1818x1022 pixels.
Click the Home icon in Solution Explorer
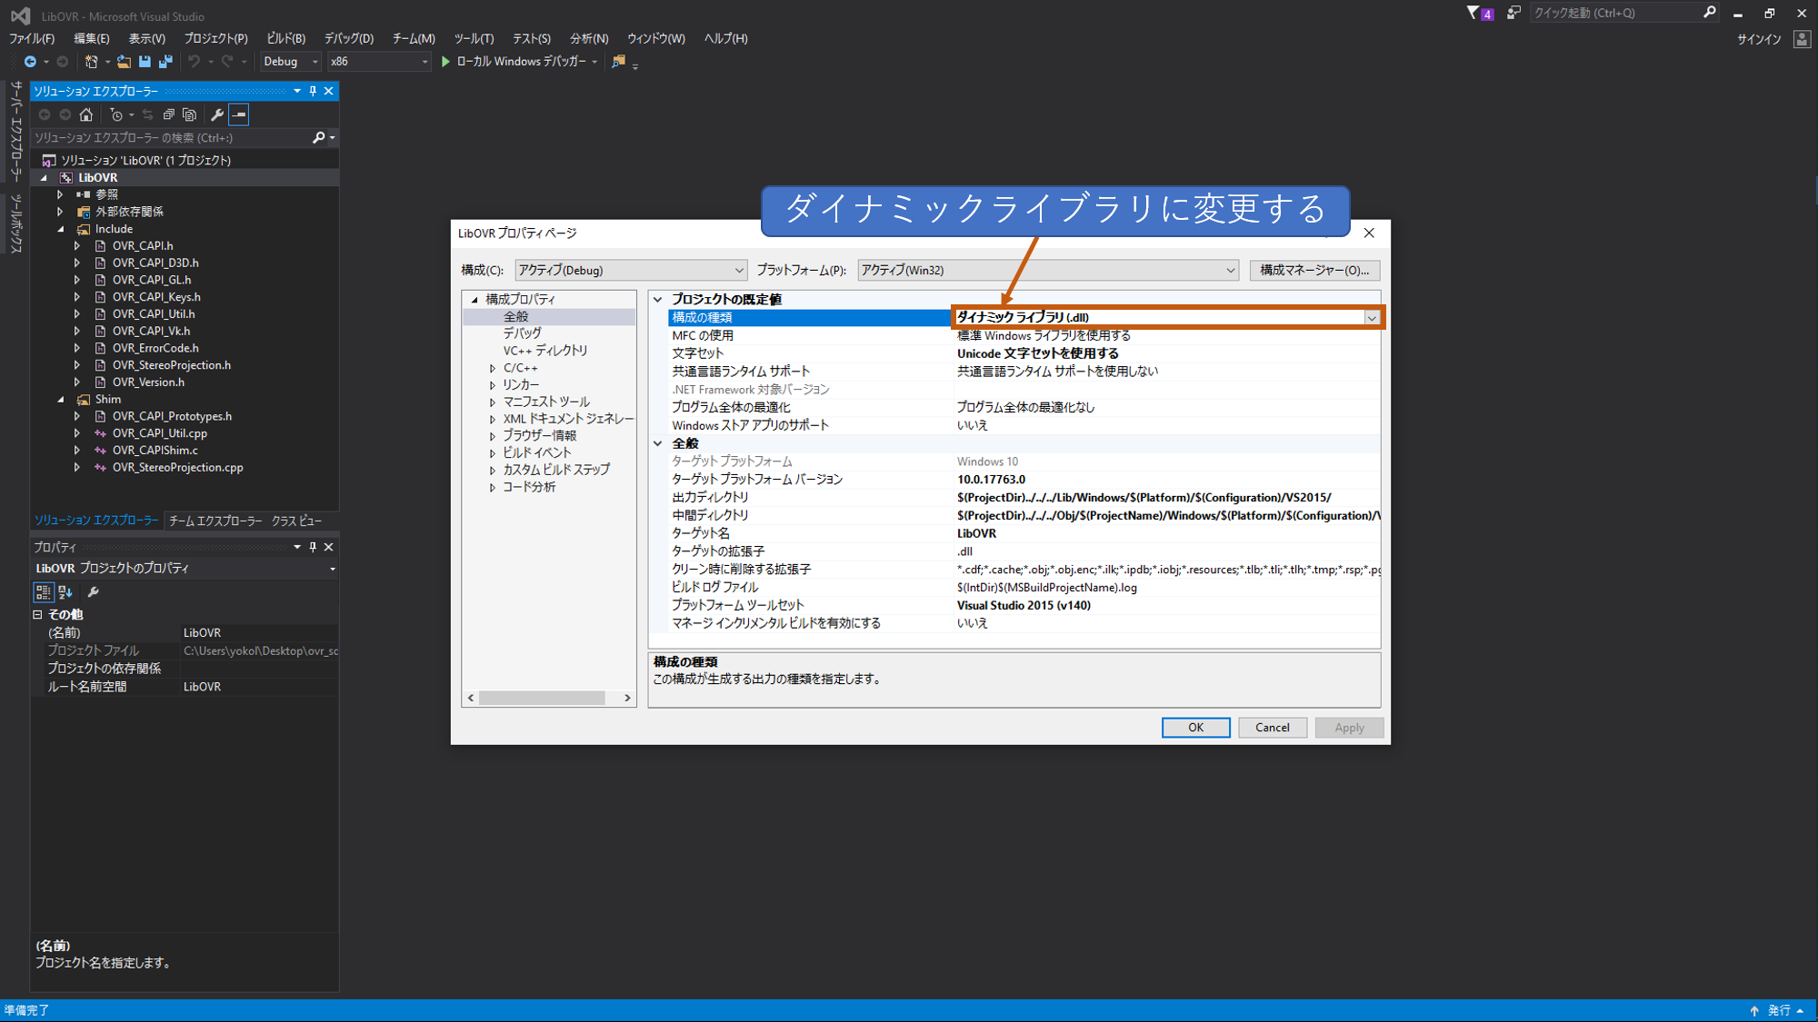point(86,114)
